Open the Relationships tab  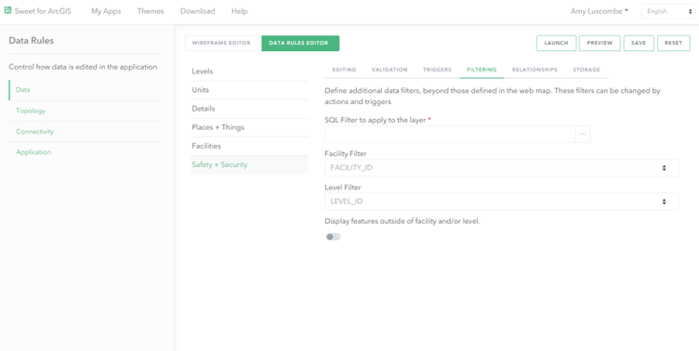coord(534,70)
